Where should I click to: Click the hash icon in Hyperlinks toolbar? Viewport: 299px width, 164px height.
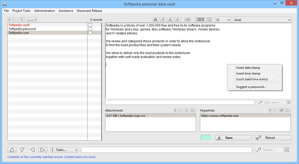coord(282,110)
